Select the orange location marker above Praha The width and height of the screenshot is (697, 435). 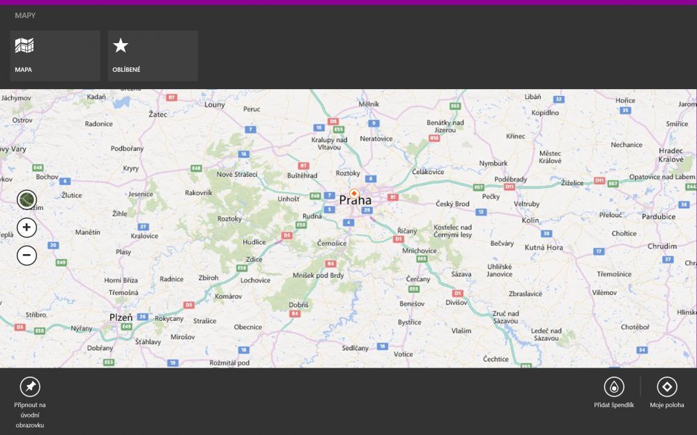click(x=354, y=193)
